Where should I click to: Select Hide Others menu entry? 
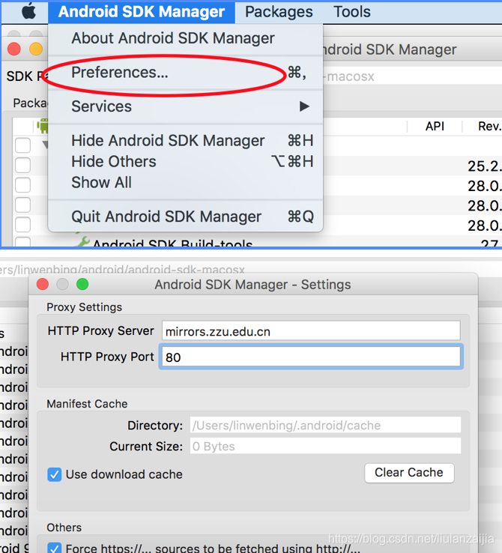coord(185,162)
